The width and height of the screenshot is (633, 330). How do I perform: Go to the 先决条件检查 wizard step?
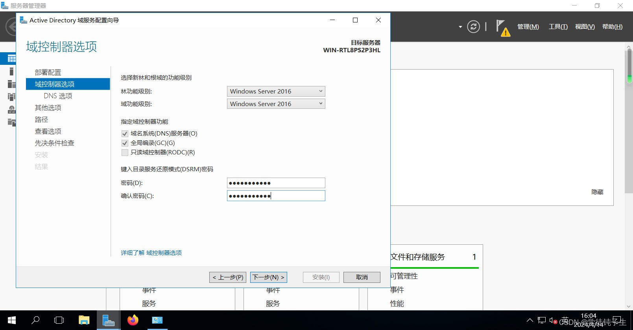(x=54, y=143)
